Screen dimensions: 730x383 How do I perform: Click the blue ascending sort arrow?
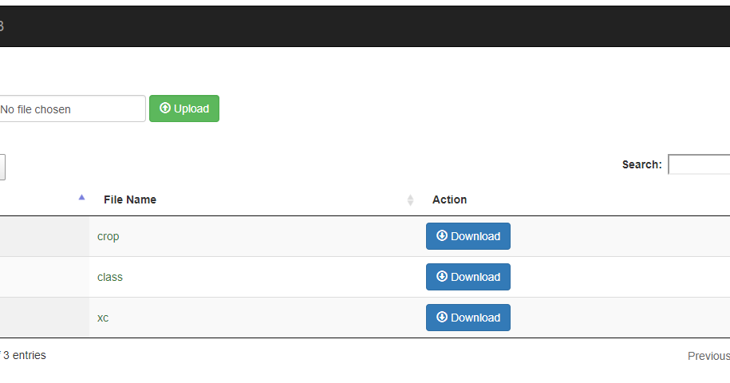coord(81,197)
